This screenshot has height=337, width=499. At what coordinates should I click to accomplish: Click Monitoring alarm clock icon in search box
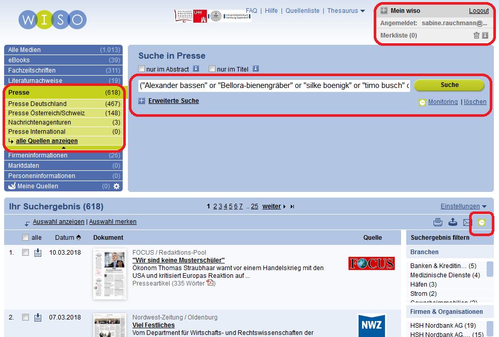click(x=422, y=102)
